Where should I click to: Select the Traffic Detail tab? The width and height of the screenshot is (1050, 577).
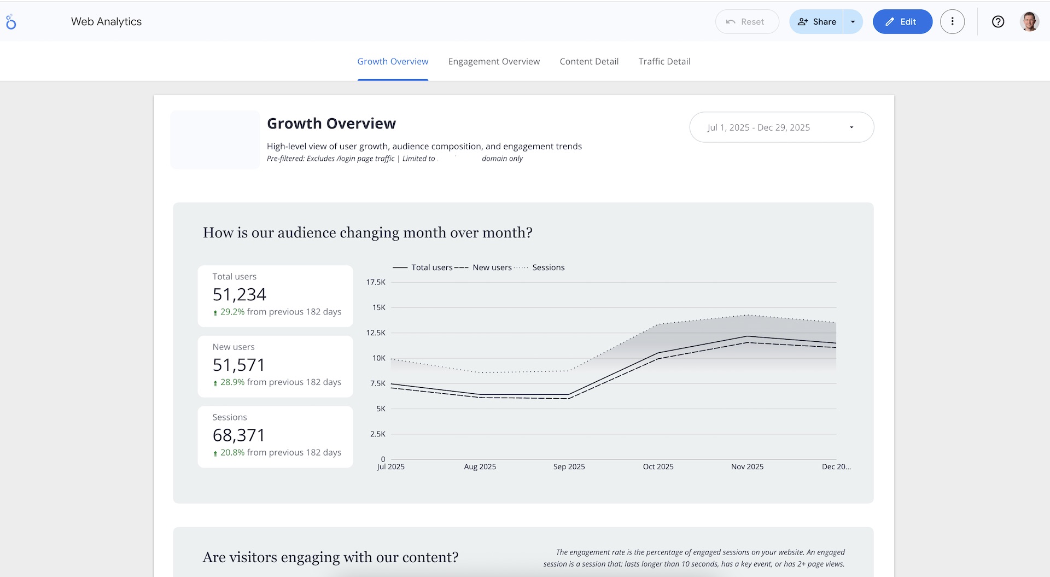(664, 61)
